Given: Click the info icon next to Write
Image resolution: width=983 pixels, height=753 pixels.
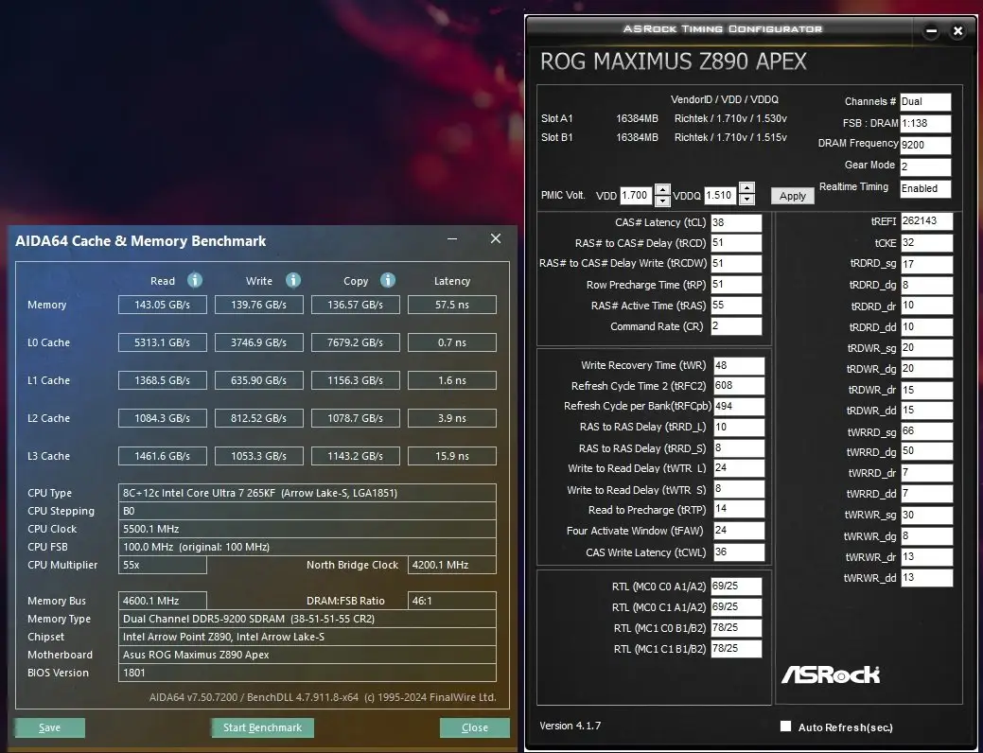Looking at the screenshot, I should point(293,280).
